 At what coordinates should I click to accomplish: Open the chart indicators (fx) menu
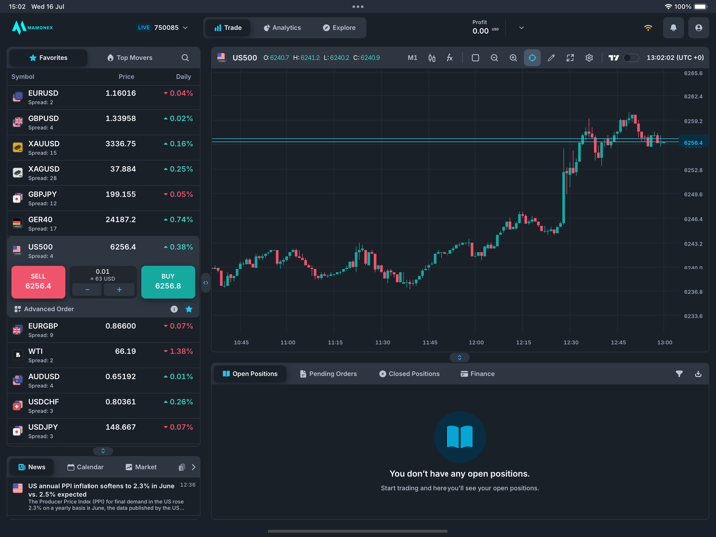click(449, 58)
